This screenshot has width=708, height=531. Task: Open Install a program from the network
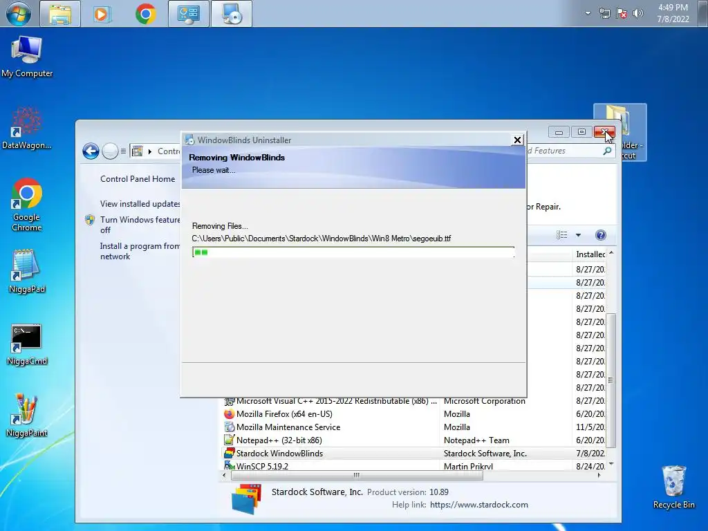tap(140, 251)
